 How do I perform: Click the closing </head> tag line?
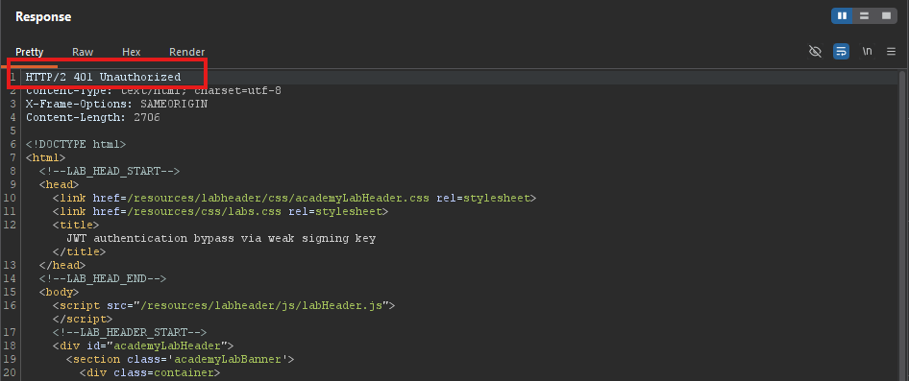pyautogui.click(x=62, y=265)
